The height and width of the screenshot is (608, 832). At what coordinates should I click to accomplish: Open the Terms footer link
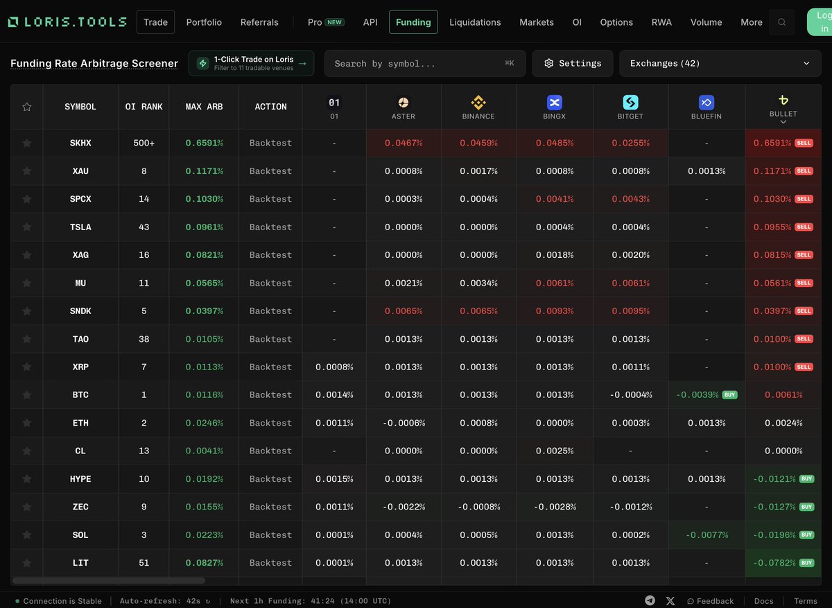[806, 601]
